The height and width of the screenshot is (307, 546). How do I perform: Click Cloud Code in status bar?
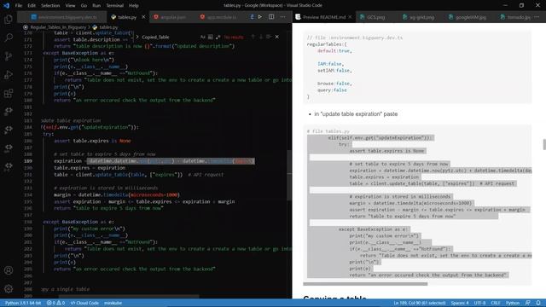coord(84,303)
